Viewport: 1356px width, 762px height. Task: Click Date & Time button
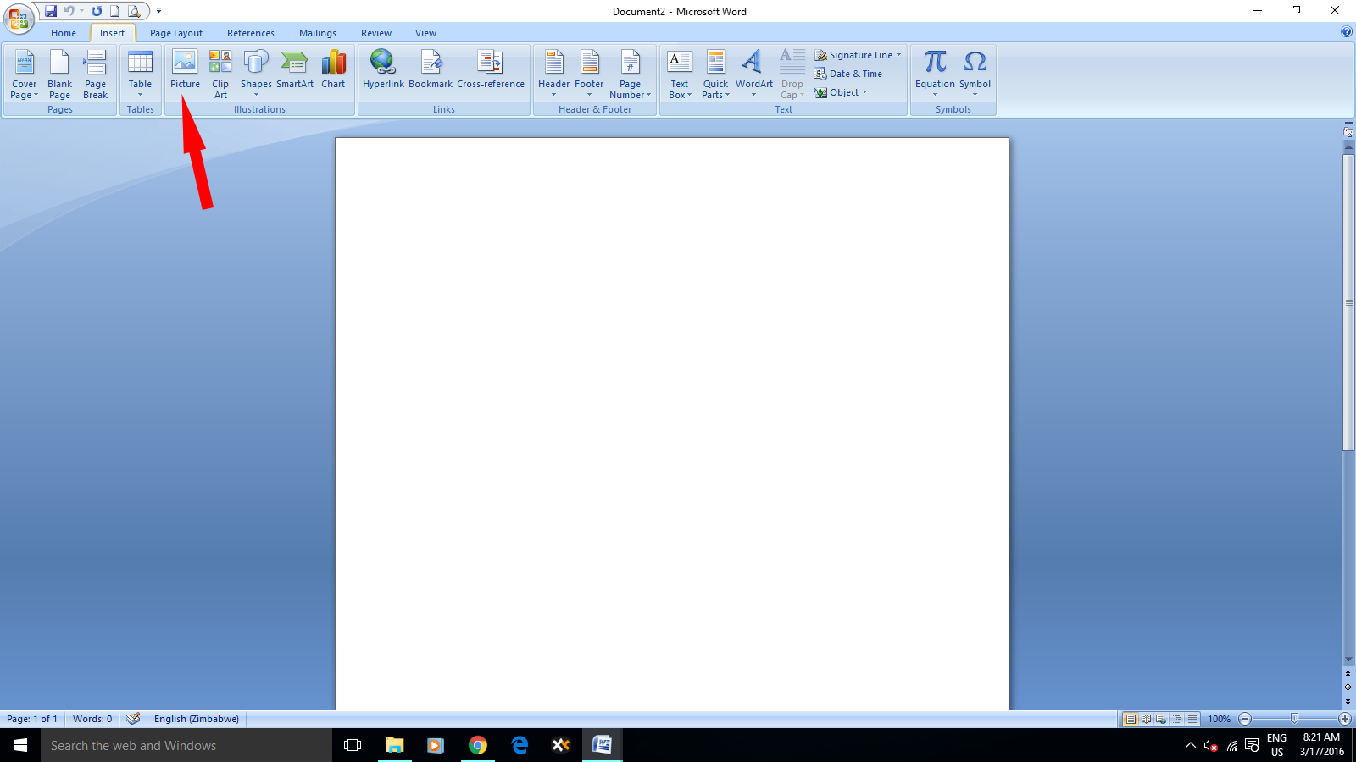[848, 74]
